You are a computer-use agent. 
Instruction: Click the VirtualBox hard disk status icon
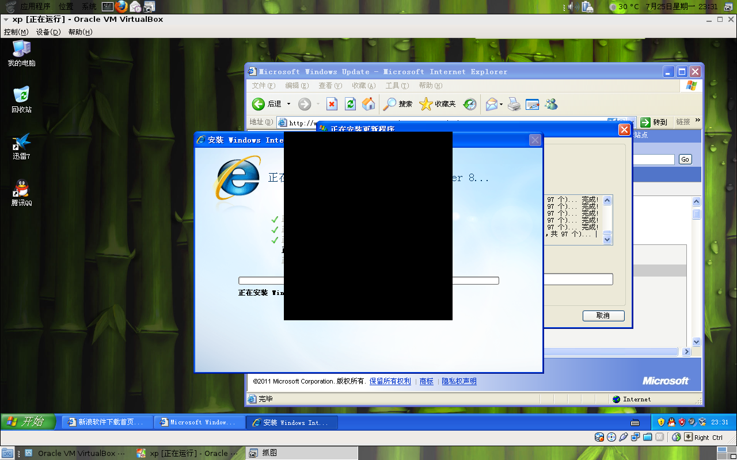[599, 438]
